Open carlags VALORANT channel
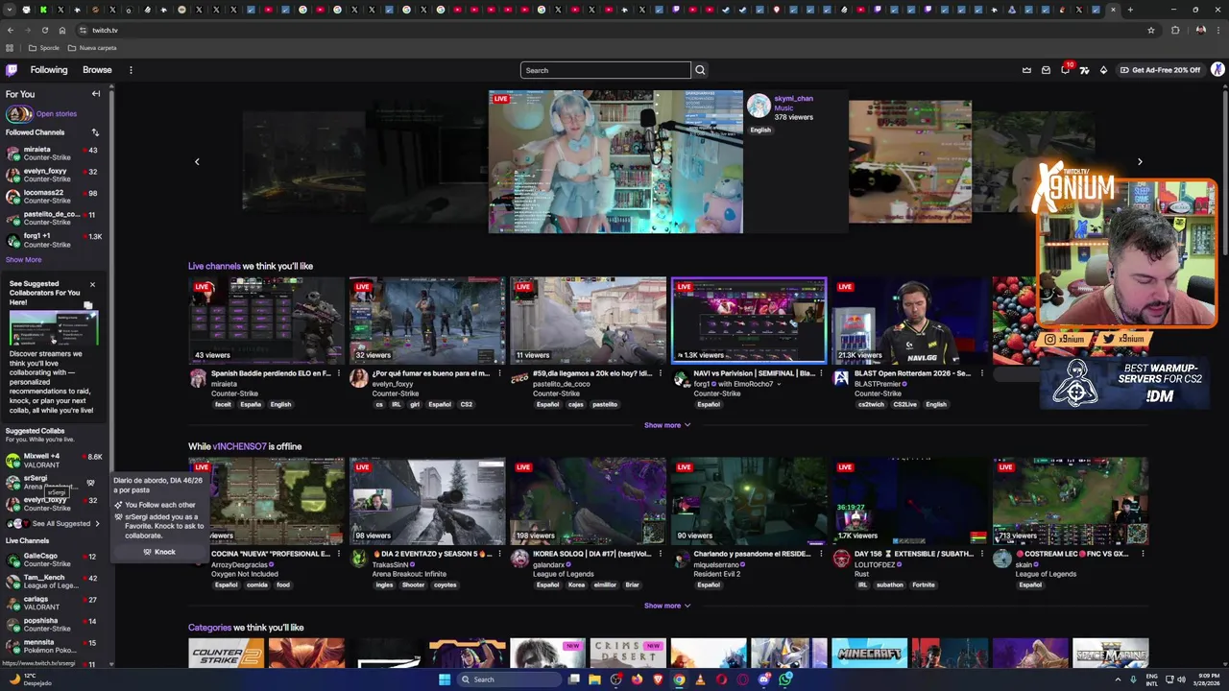 click(x=54, y=603)
